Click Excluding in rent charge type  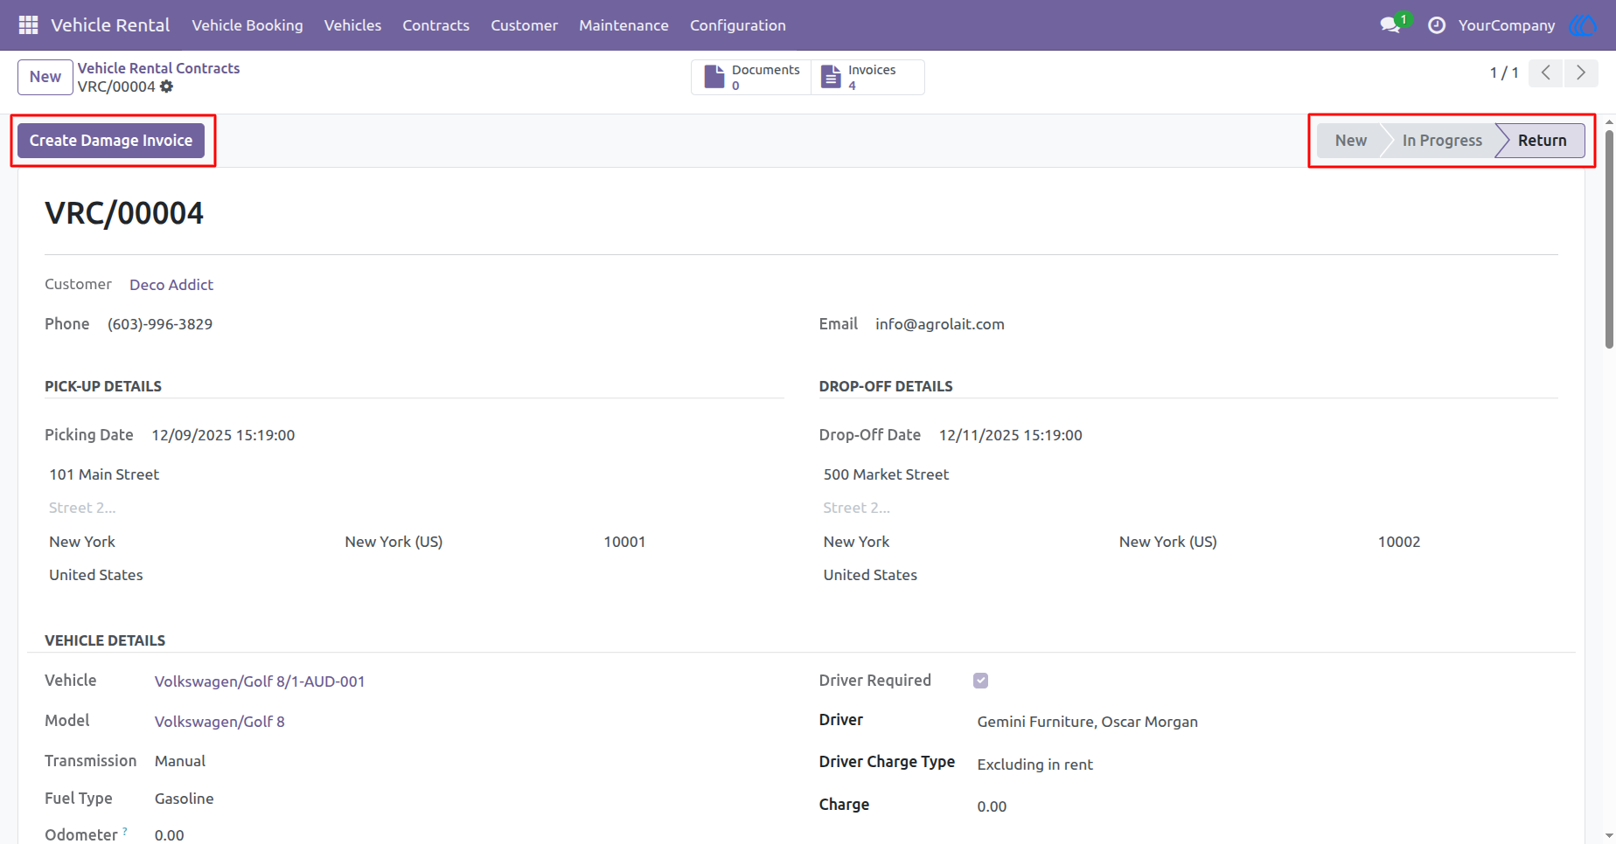(1035, 764)
